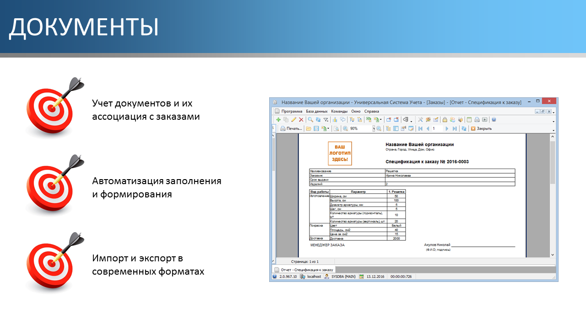Click the Печать... button
This screenshot has width=586, height=329.
[x=291, y=129]
